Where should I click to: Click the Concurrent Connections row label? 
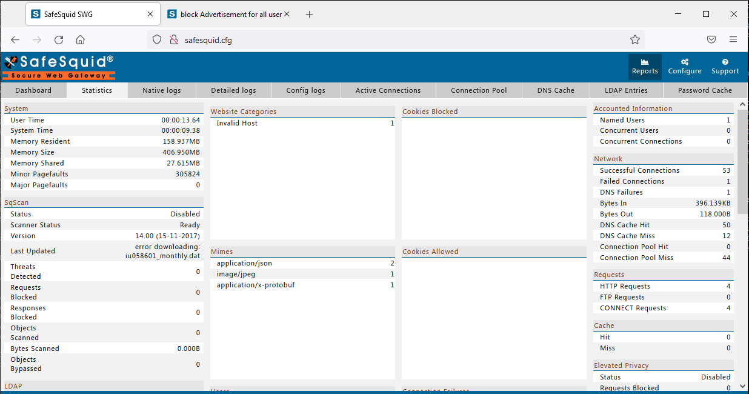[x=641, y=141]
